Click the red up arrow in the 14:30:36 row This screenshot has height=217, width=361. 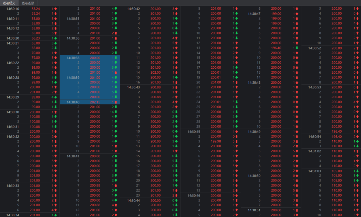tap(116, 38)
